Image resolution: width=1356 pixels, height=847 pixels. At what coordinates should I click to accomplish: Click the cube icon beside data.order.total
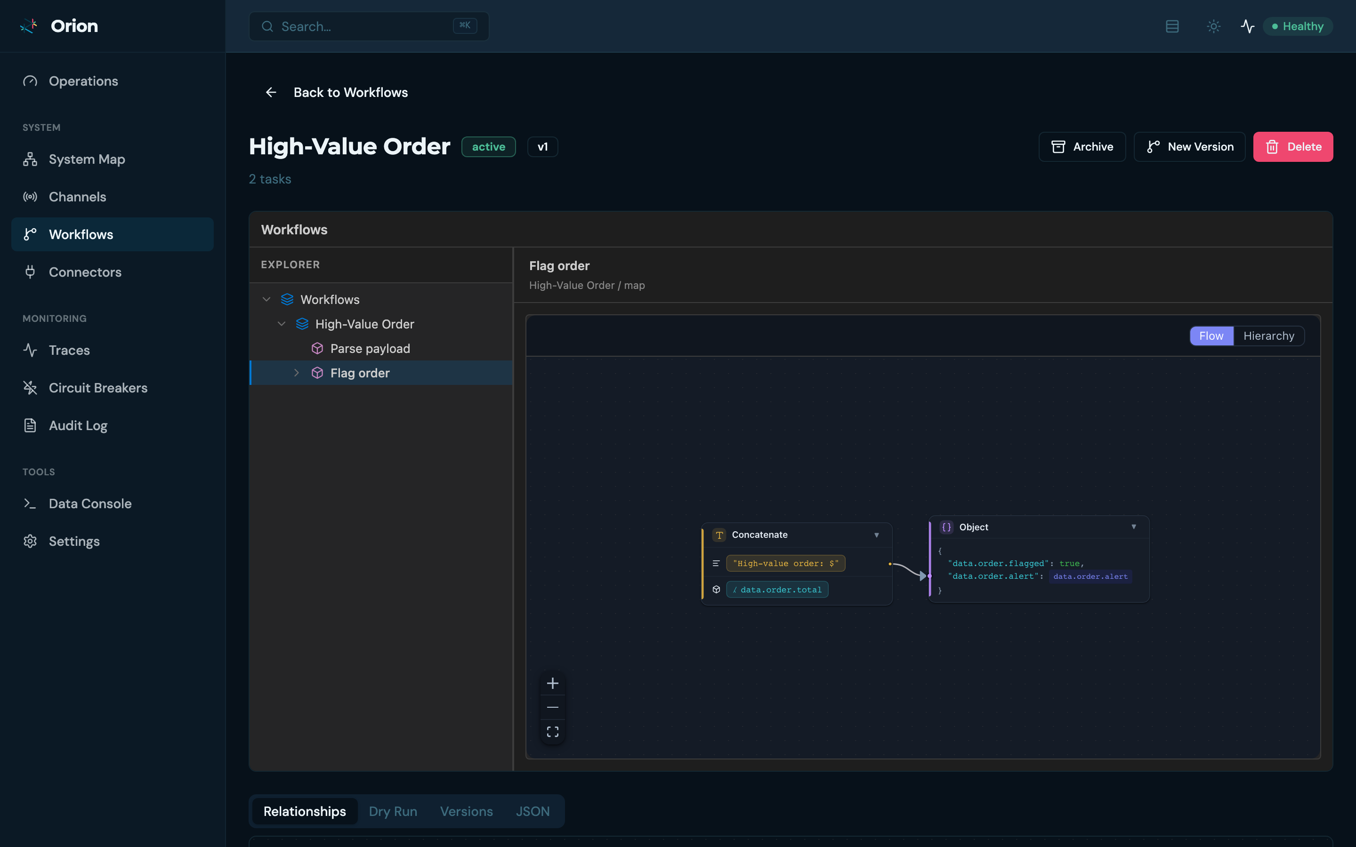716,589
